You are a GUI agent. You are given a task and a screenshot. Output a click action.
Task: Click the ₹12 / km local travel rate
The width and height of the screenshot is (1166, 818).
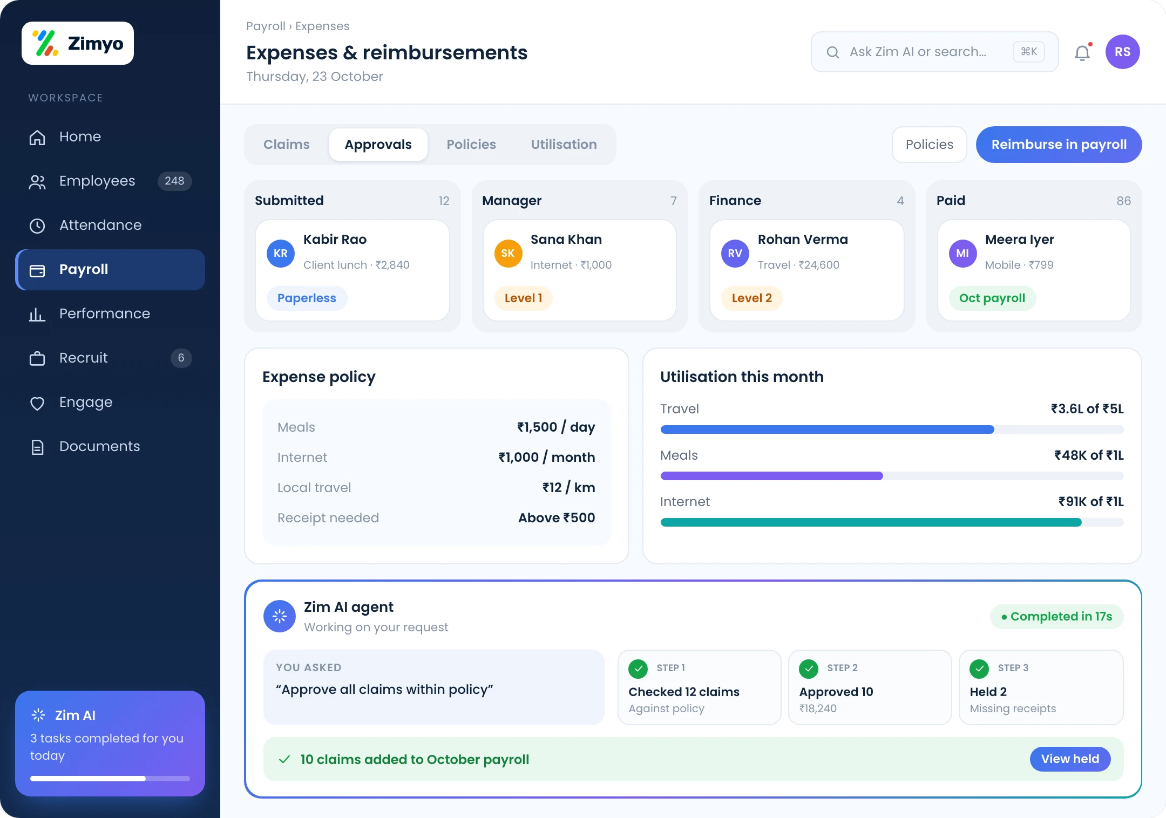pyautogui.click(x=568, y=488)
